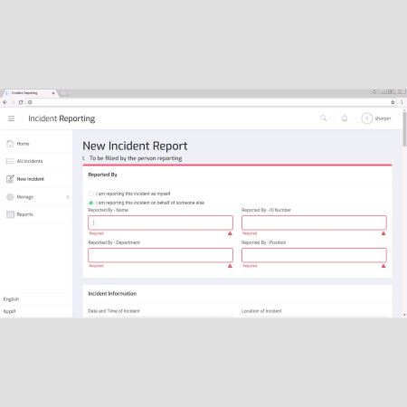Click the New Incident edit icon
Screen dimensions: 407x407
tap(10, 179)
